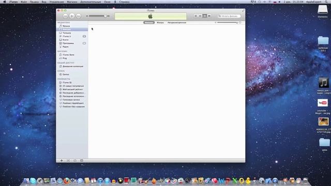The image size is (331, 186).
Task: Open the Окно menu
Action: pyautogui.click(x=107, y=2)
